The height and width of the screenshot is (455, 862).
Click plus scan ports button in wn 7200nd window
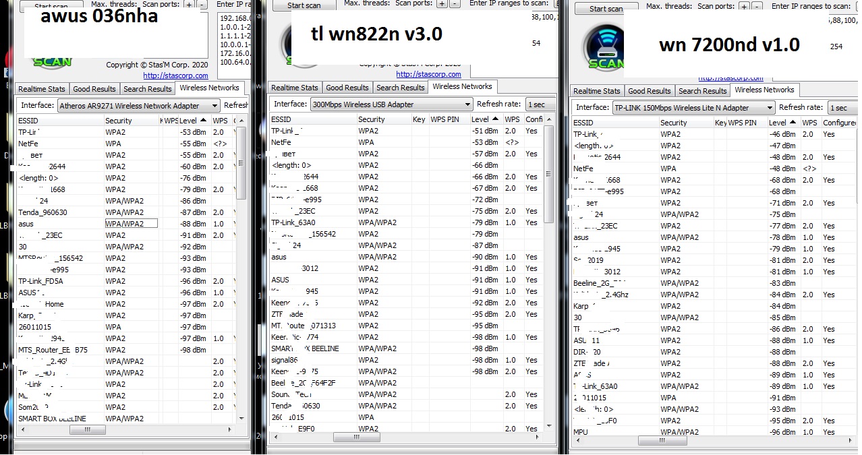pos(744,6)
